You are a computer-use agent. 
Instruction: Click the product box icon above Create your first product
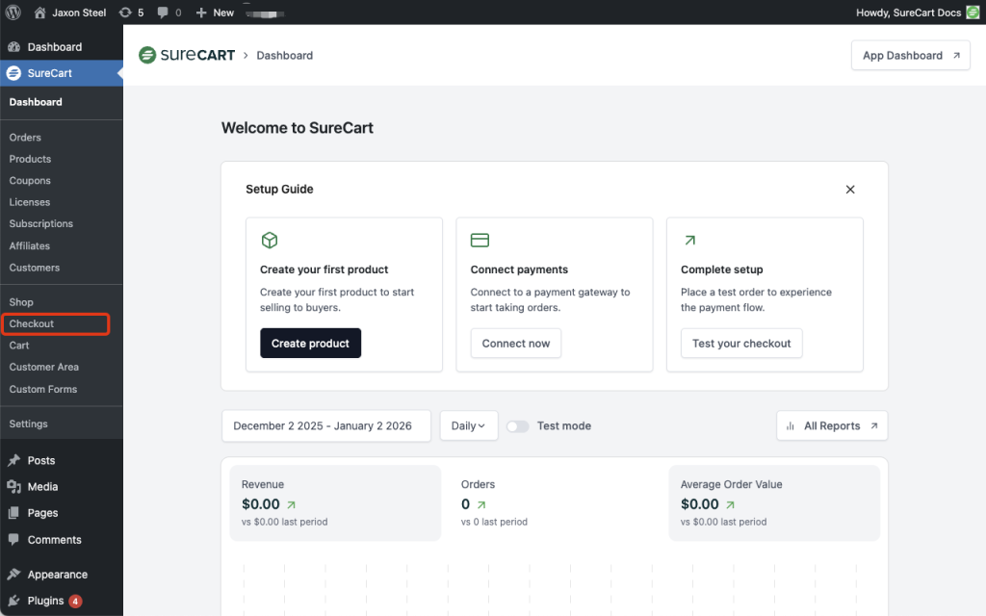click(269, 240)
